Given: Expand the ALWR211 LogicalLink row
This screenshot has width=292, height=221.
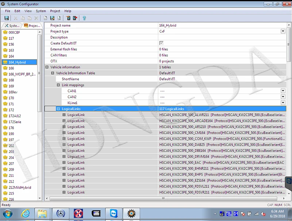Looking at the screenshot, I should 64,115.
